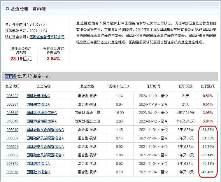Select fund code 016619
This screenshot has height=182, width=221.
(x=12, y=113)
